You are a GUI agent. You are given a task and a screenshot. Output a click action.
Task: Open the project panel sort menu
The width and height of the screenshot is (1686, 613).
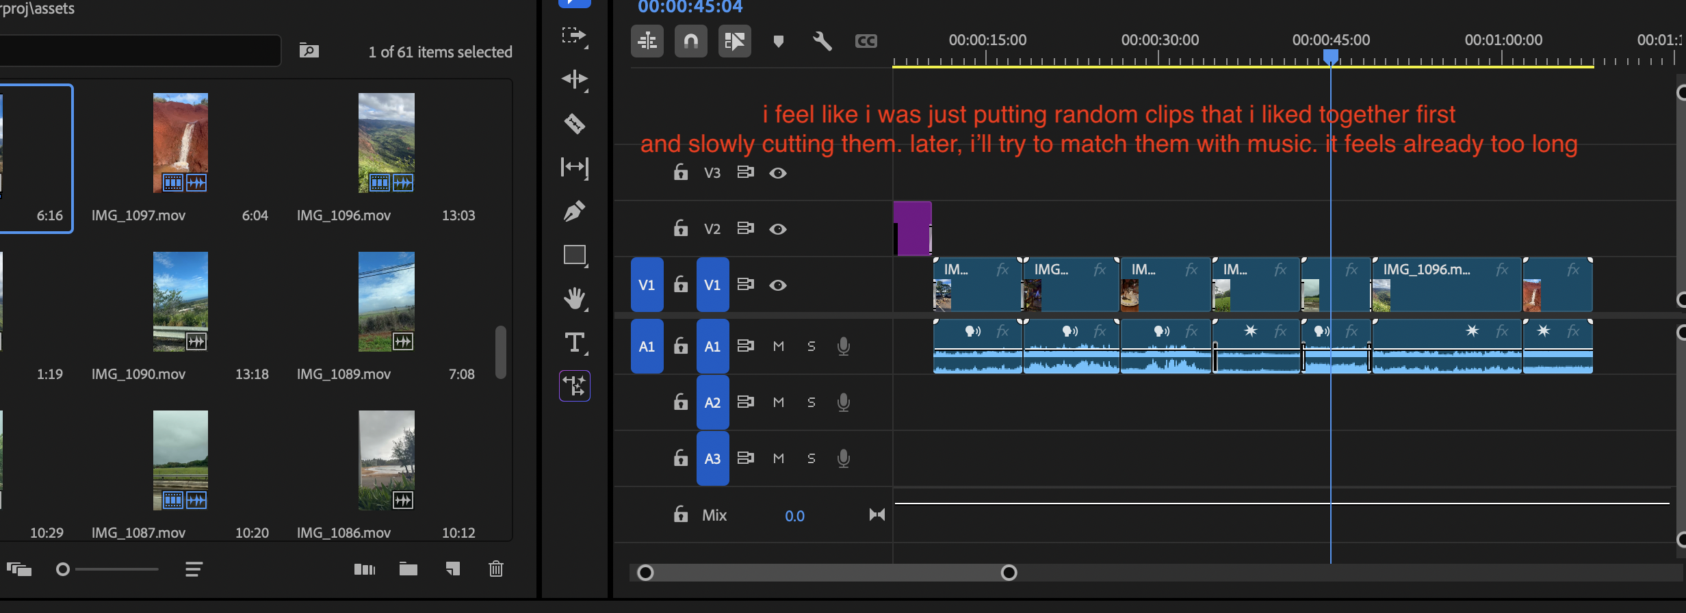point(194,569)
